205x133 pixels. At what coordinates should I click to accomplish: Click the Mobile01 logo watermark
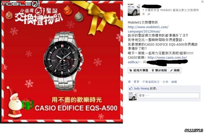[20, 4]
